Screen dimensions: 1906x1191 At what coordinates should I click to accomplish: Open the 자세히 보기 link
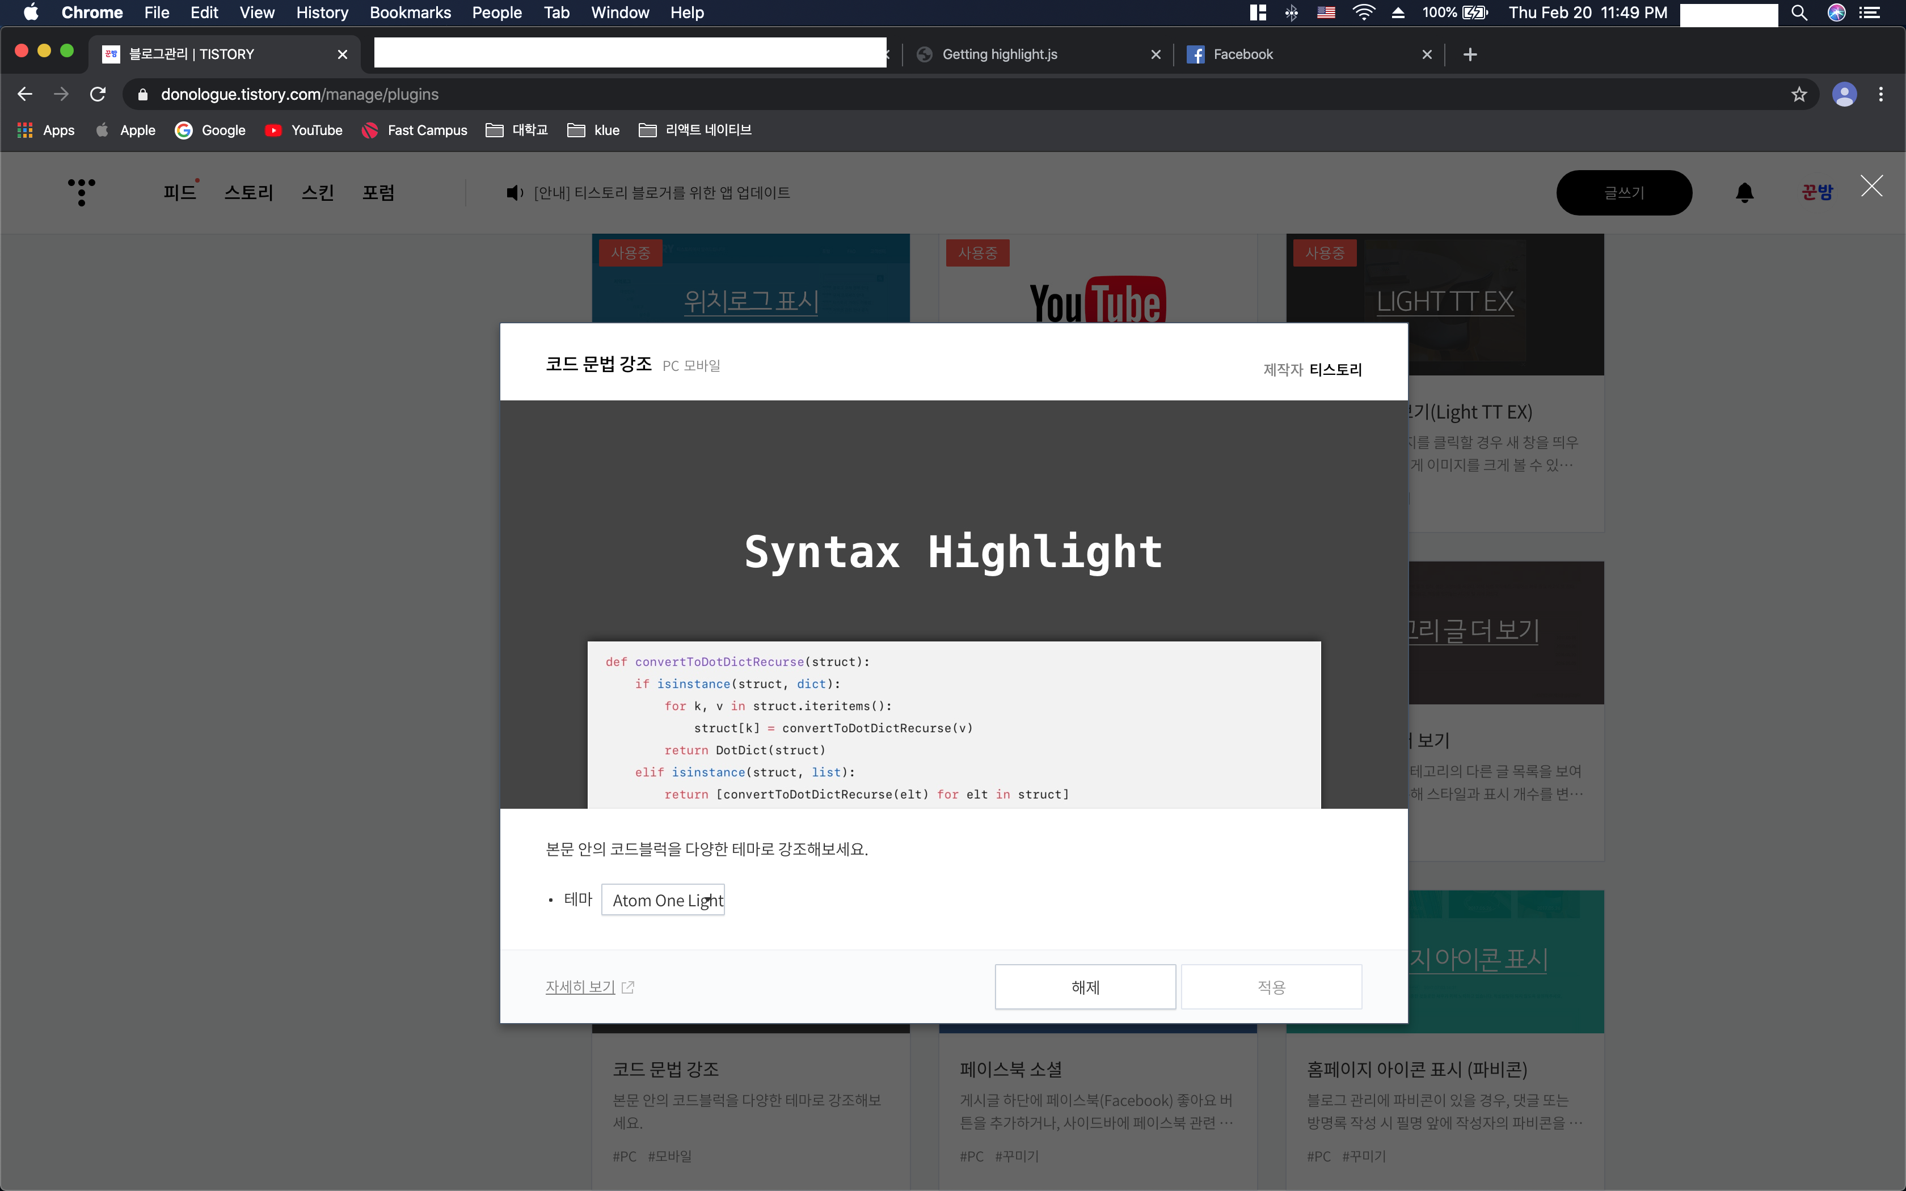[x=580, y=986]
